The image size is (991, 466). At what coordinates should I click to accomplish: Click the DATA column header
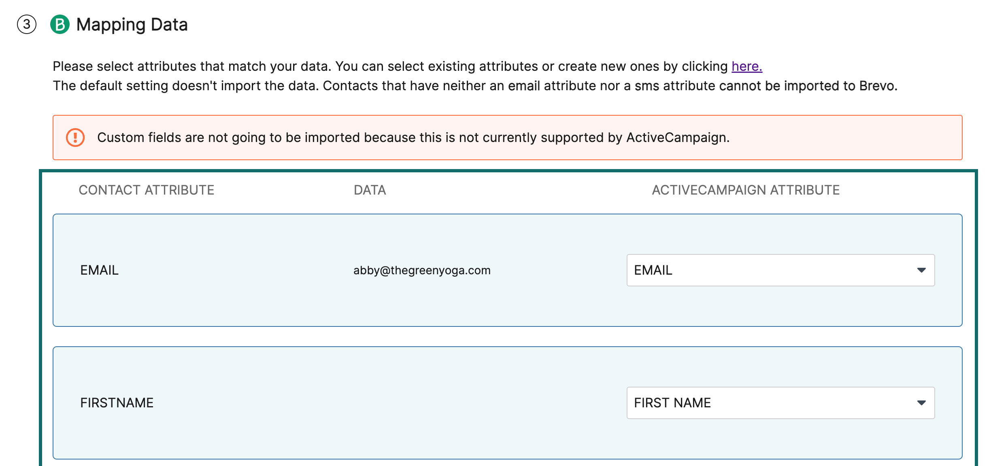(x=370, y=190)
